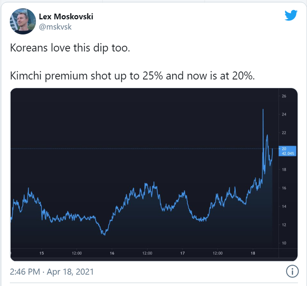Click the blue price label showing 20
The image size is (307, 286).
pyautogui.click(x=284, y=149)
